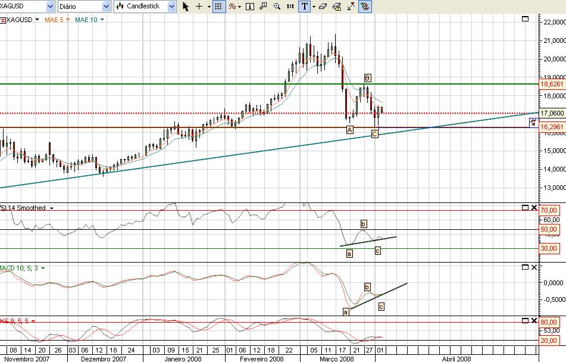The height and width of the screenshot is (362, 566).
Task: Click 'Março 2008' on the time axis
Action: click(x=337, y=359)
